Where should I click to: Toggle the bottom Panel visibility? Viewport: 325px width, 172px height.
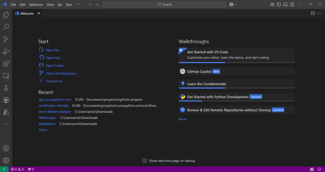coord(285,4)
